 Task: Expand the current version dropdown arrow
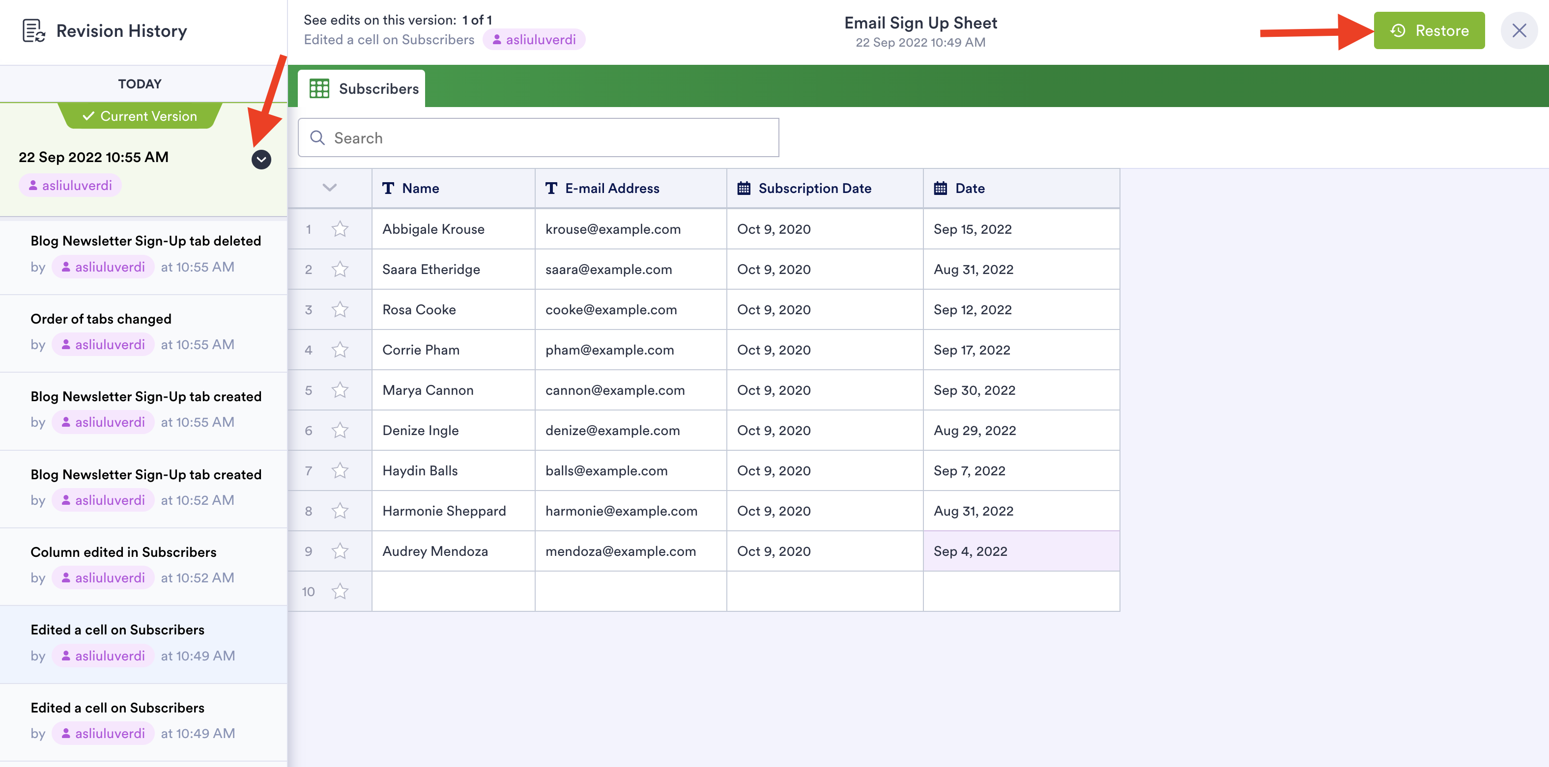click(261, 159)
